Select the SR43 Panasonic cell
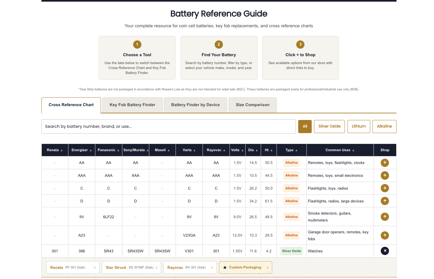The image size is (434, 279). [x=108, y=251]
